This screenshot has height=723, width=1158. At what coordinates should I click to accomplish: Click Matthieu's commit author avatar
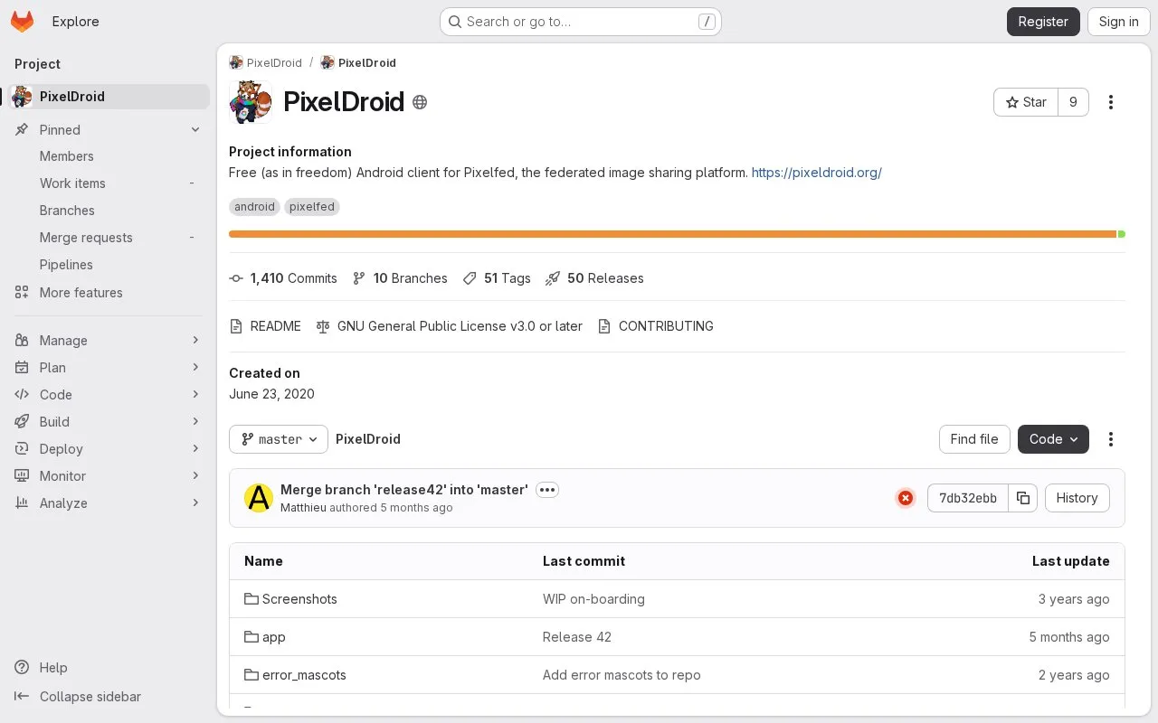(x=259, y=498)
